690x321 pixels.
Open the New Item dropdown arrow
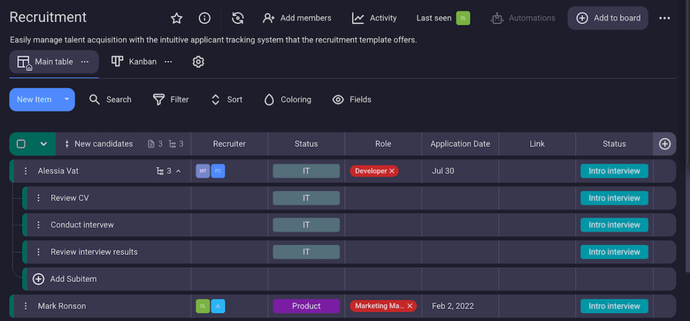click(67, 99)
